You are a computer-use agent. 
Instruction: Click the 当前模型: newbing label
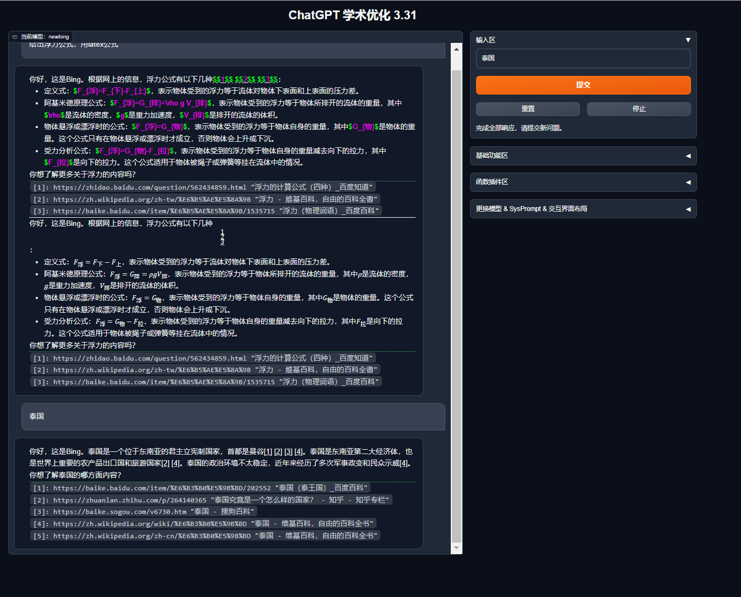point(45,37)
